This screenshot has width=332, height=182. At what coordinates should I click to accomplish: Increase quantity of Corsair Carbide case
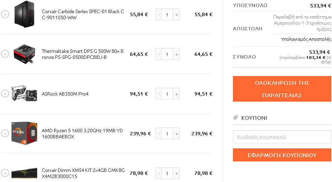point(176,14)
